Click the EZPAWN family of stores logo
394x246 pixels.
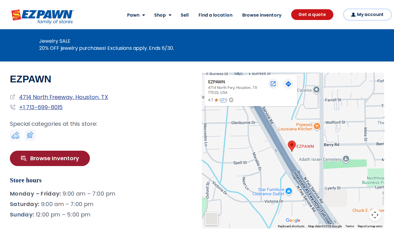click(43, 17)
